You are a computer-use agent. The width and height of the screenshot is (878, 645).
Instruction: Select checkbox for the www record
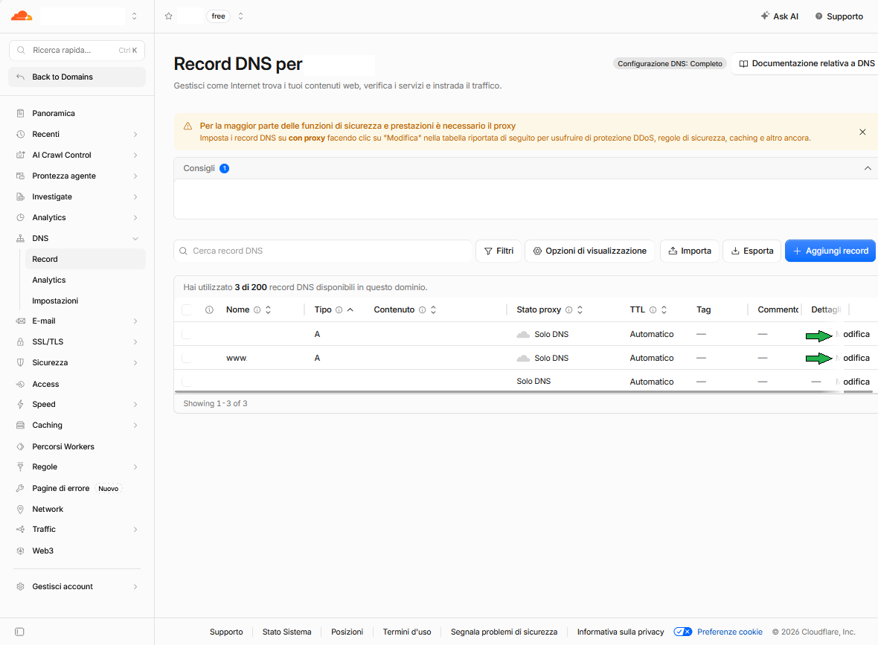[187, 358]
